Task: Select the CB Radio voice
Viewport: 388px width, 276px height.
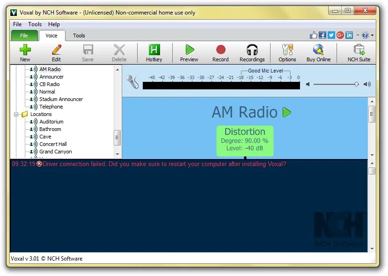Action: pos(50,84)
